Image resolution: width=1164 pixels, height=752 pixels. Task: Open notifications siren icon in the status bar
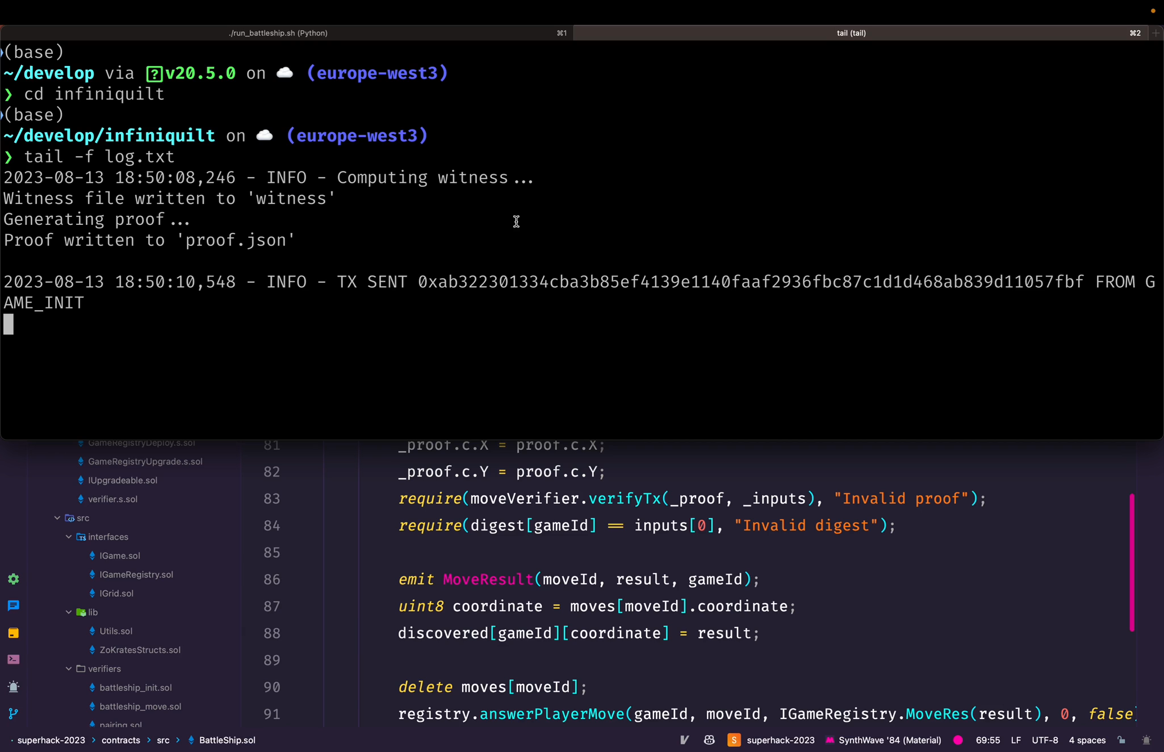click(1146, 740)
